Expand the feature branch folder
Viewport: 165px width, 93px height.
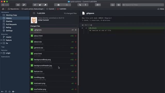(1, 40)
